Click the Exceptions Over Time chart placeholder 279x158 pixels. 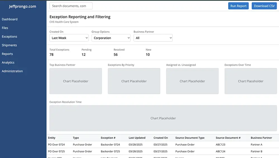click(x=251, y=81)
